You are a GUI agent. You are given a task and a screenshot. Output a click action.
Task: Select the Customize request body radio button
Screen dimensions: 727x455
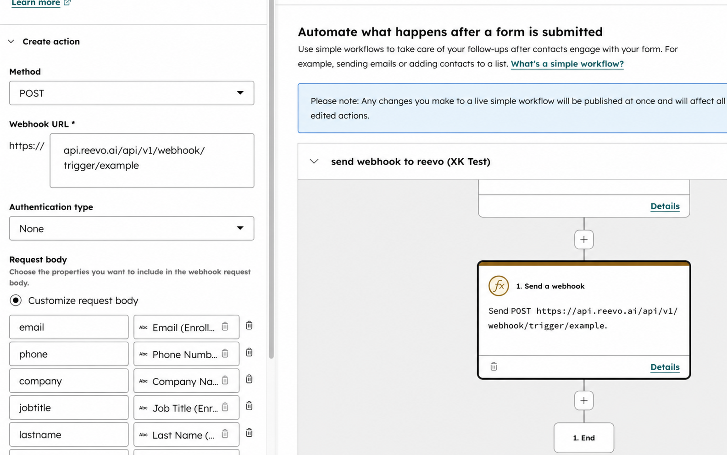[x=16, y=300]
